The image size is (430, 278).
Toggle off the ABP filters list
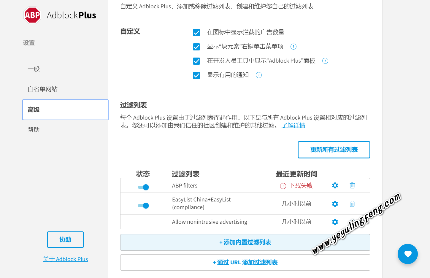point(143,187)
